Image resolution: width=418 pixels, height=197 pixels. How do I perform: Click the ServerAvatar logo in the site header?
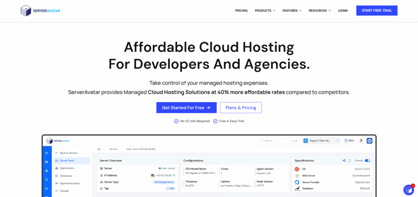point(40,11)
